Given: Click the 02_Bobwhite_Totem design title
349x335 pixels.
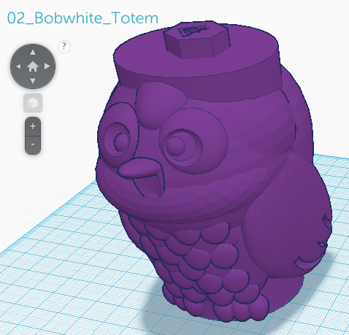Looking at the screenshot, I should coord(83,18).
